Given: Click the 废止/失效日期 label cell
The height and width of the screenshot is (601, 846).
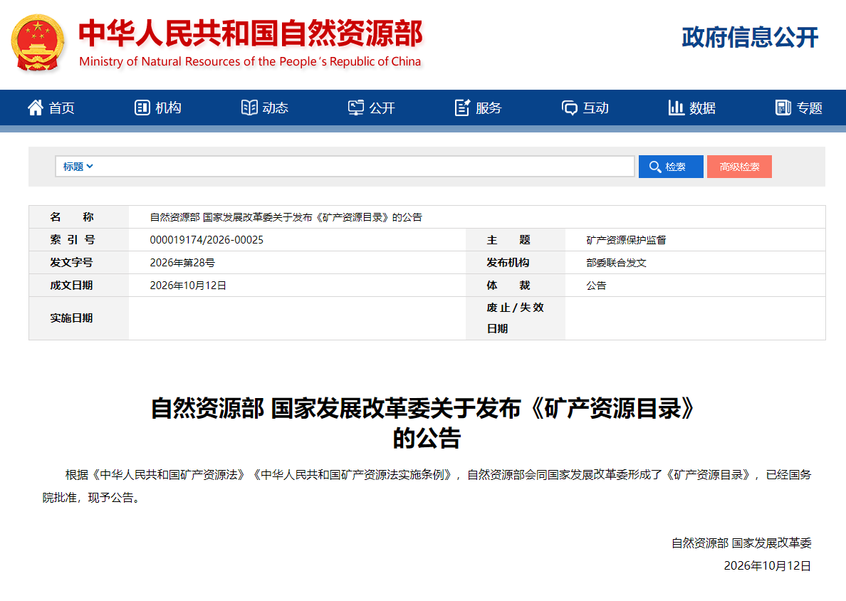Looking at the screenshot, I should click(516, 318).
